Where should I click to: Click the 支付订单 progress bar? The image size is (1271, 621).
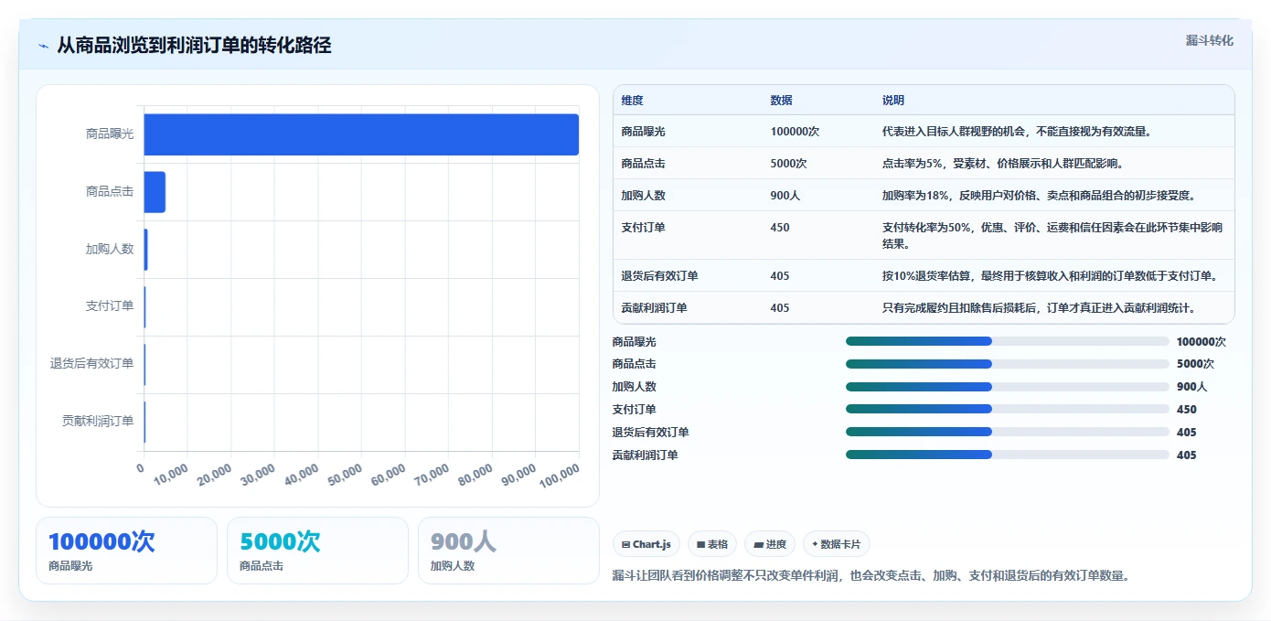[x=1008, y=410]
